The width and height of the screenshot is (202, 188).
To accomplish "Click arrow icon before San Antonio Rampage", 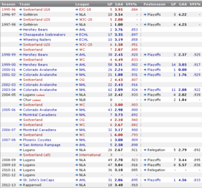I will point(21,145).
